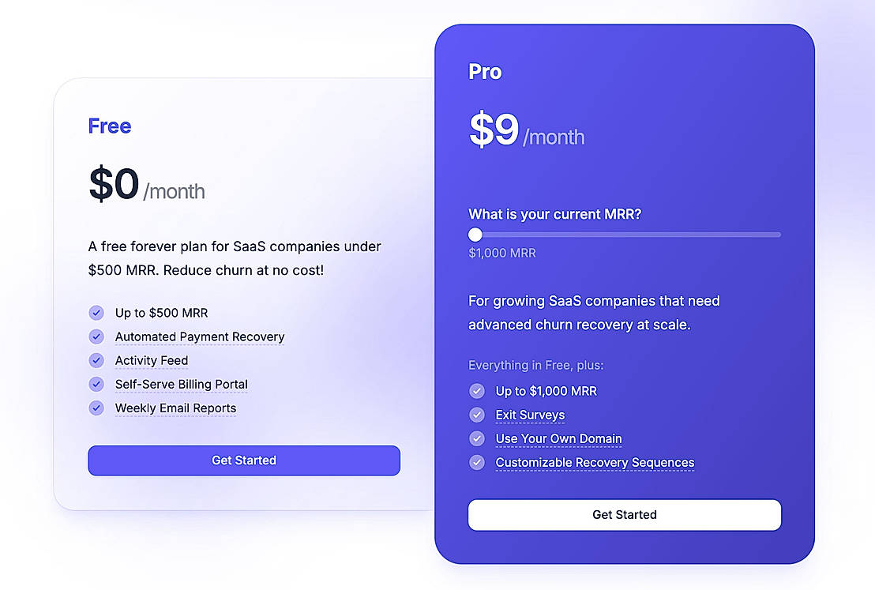Click the MRR slider handle
The image size is (875, 590).
(x=475, y=235)
